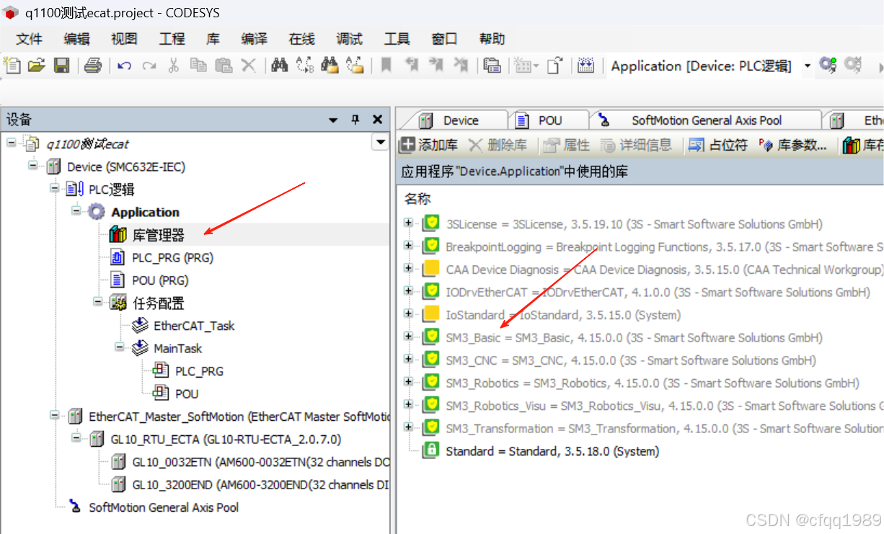The image size is (884, 534).
Task: Click the Application gear icon in device tree
Action: point(97,212)
